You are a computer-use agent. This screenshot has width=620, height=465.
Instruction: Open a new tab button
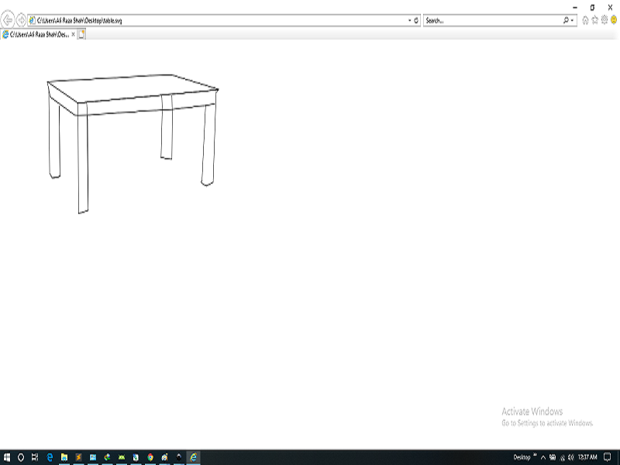point(81,35)
